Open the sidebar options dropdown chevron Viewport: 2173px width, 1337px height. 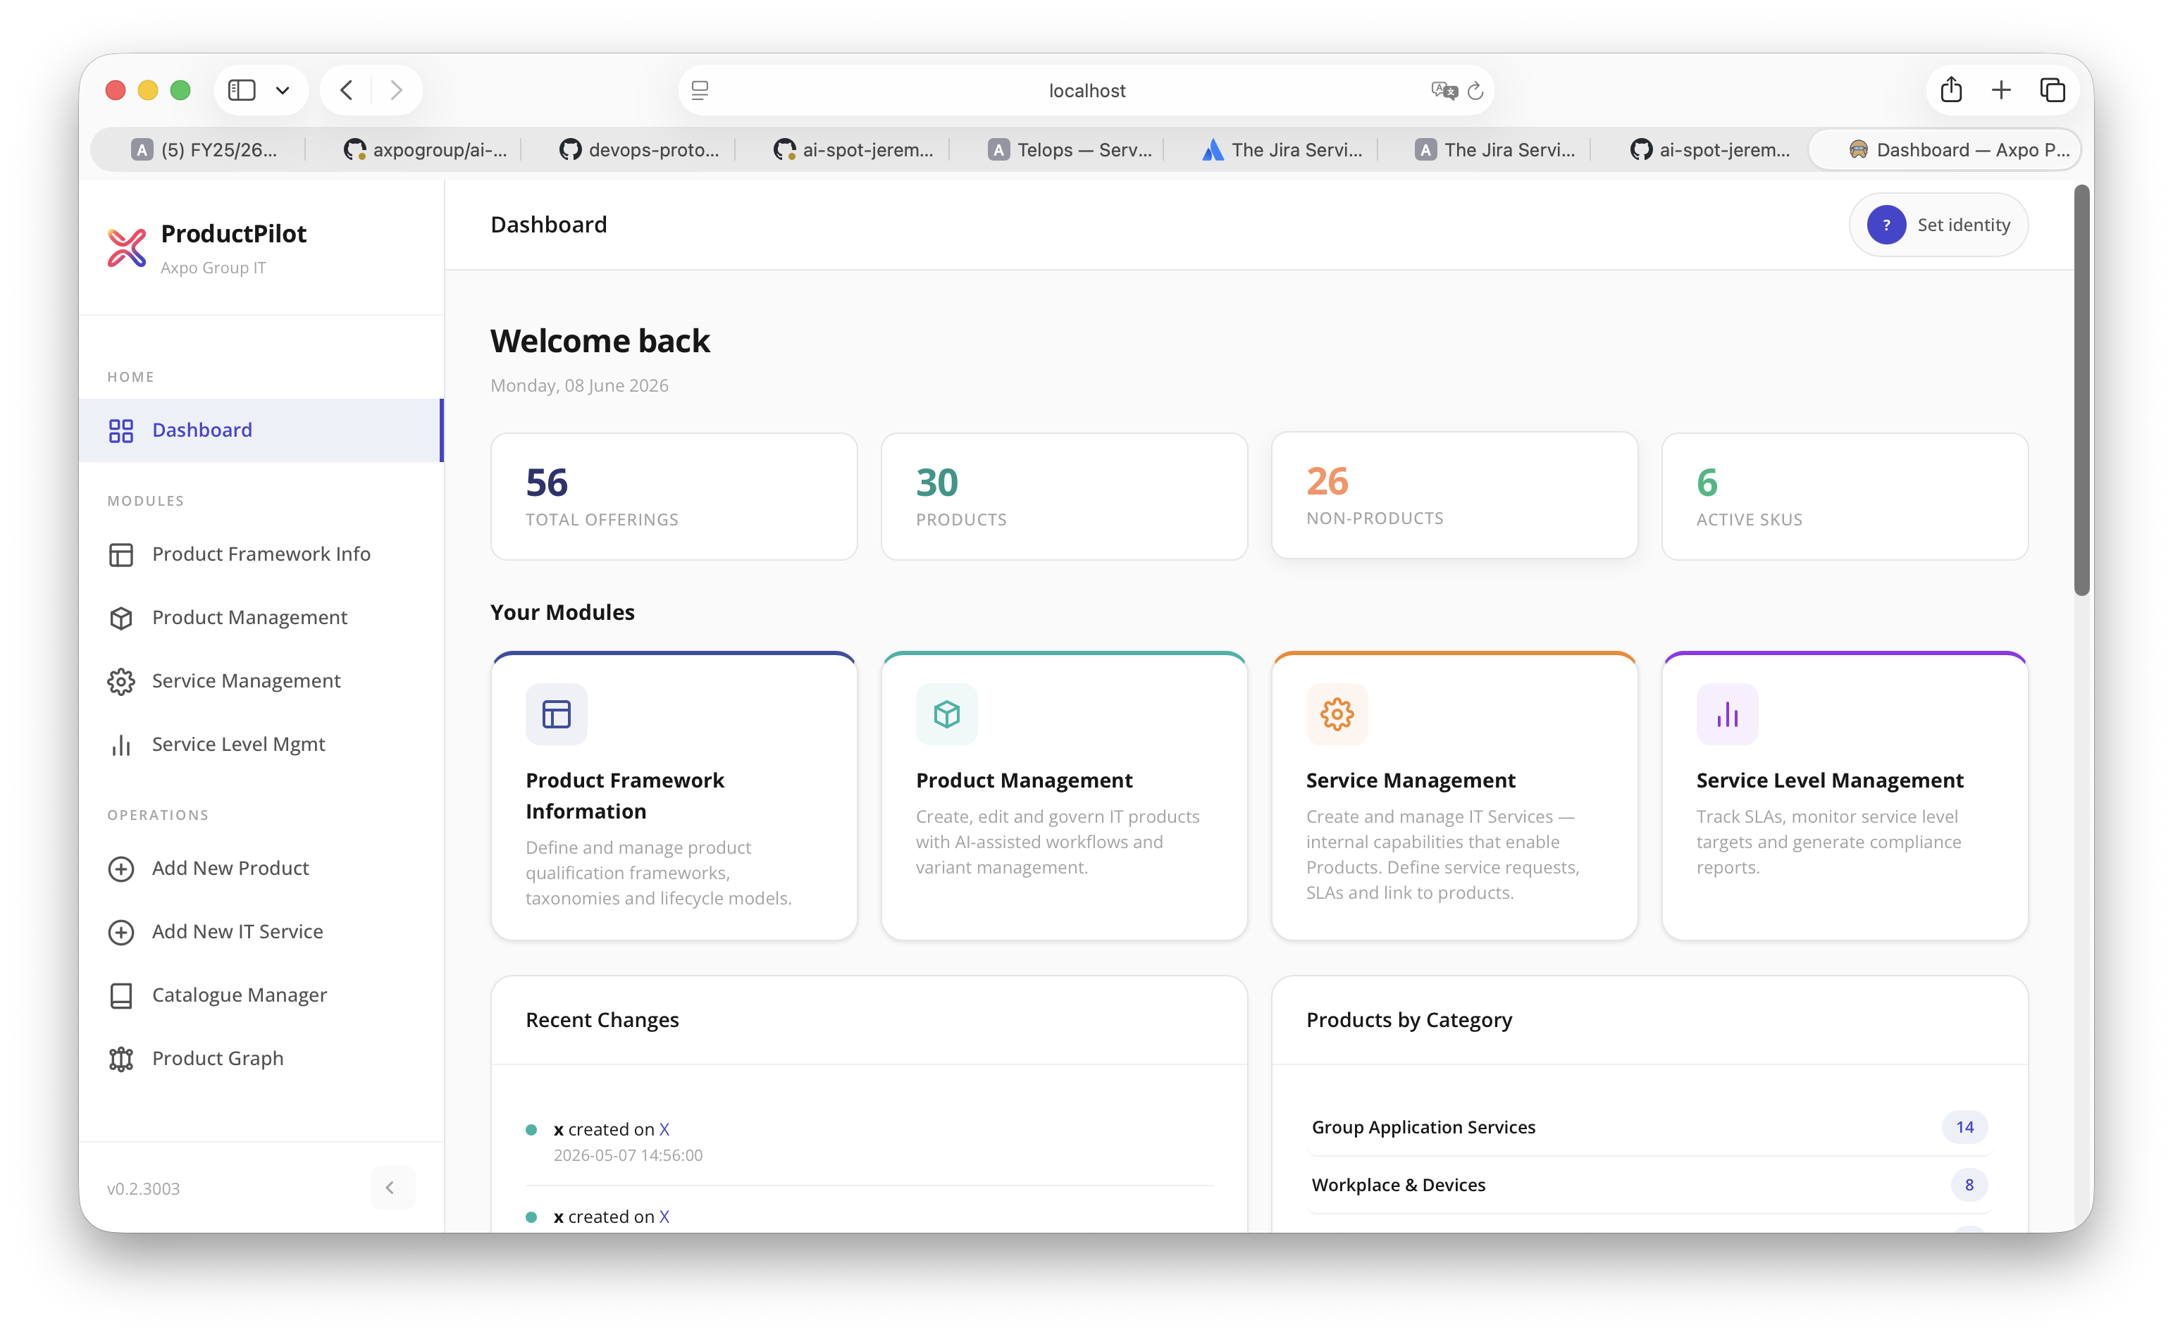(x=283, y=90)
